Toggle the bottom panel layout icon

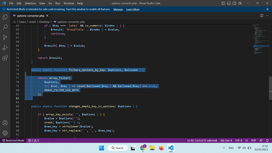coord(229,3)
